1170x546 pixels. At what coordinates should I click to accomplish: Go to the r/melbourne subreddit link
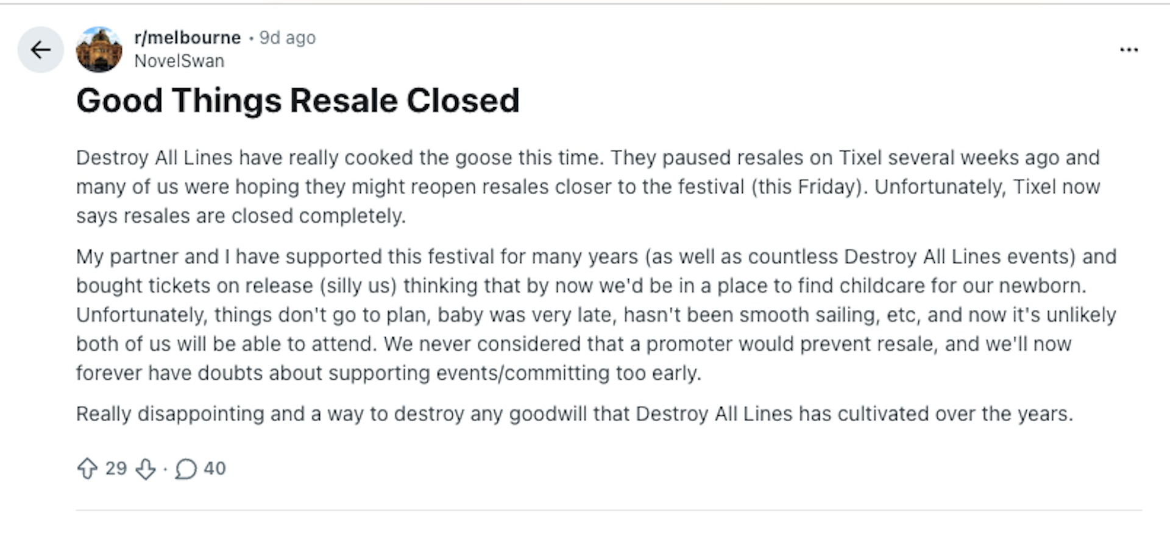[x=188, y=38]
